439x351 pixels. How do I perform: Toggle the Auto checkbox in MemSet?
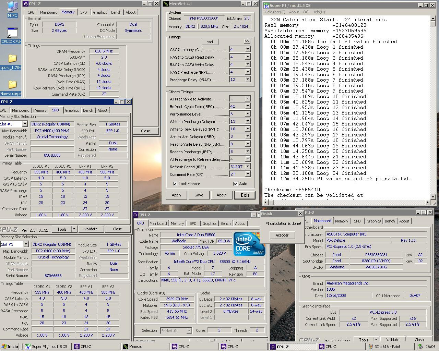[235, 184]
